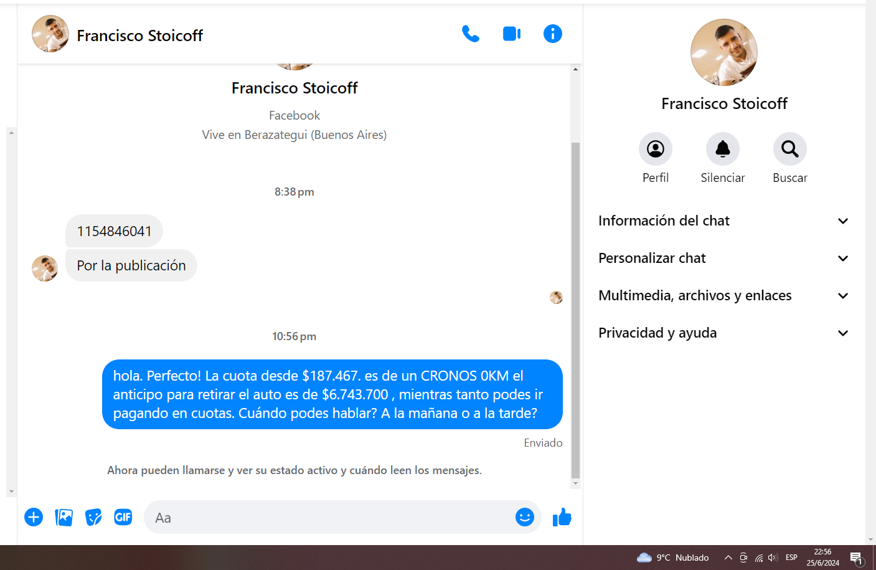
Task: Choose a sticker from the sticker icon
Action: 93,517
